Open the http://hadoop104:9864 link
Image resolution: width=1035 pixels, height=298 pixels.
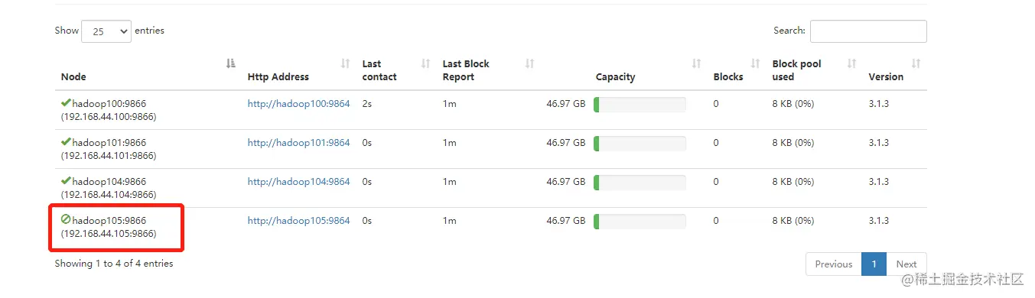(x=298, y=182)
